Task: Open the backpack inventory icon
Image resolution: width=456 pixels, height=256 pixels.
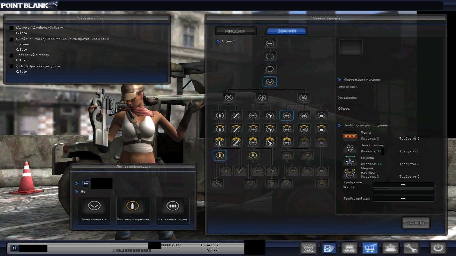Action: tap(350, 248)
